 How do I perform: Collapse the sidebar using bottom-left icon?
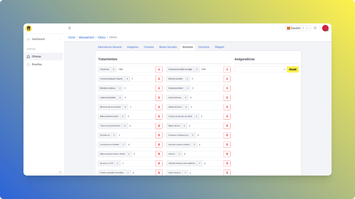coord(60,172)
